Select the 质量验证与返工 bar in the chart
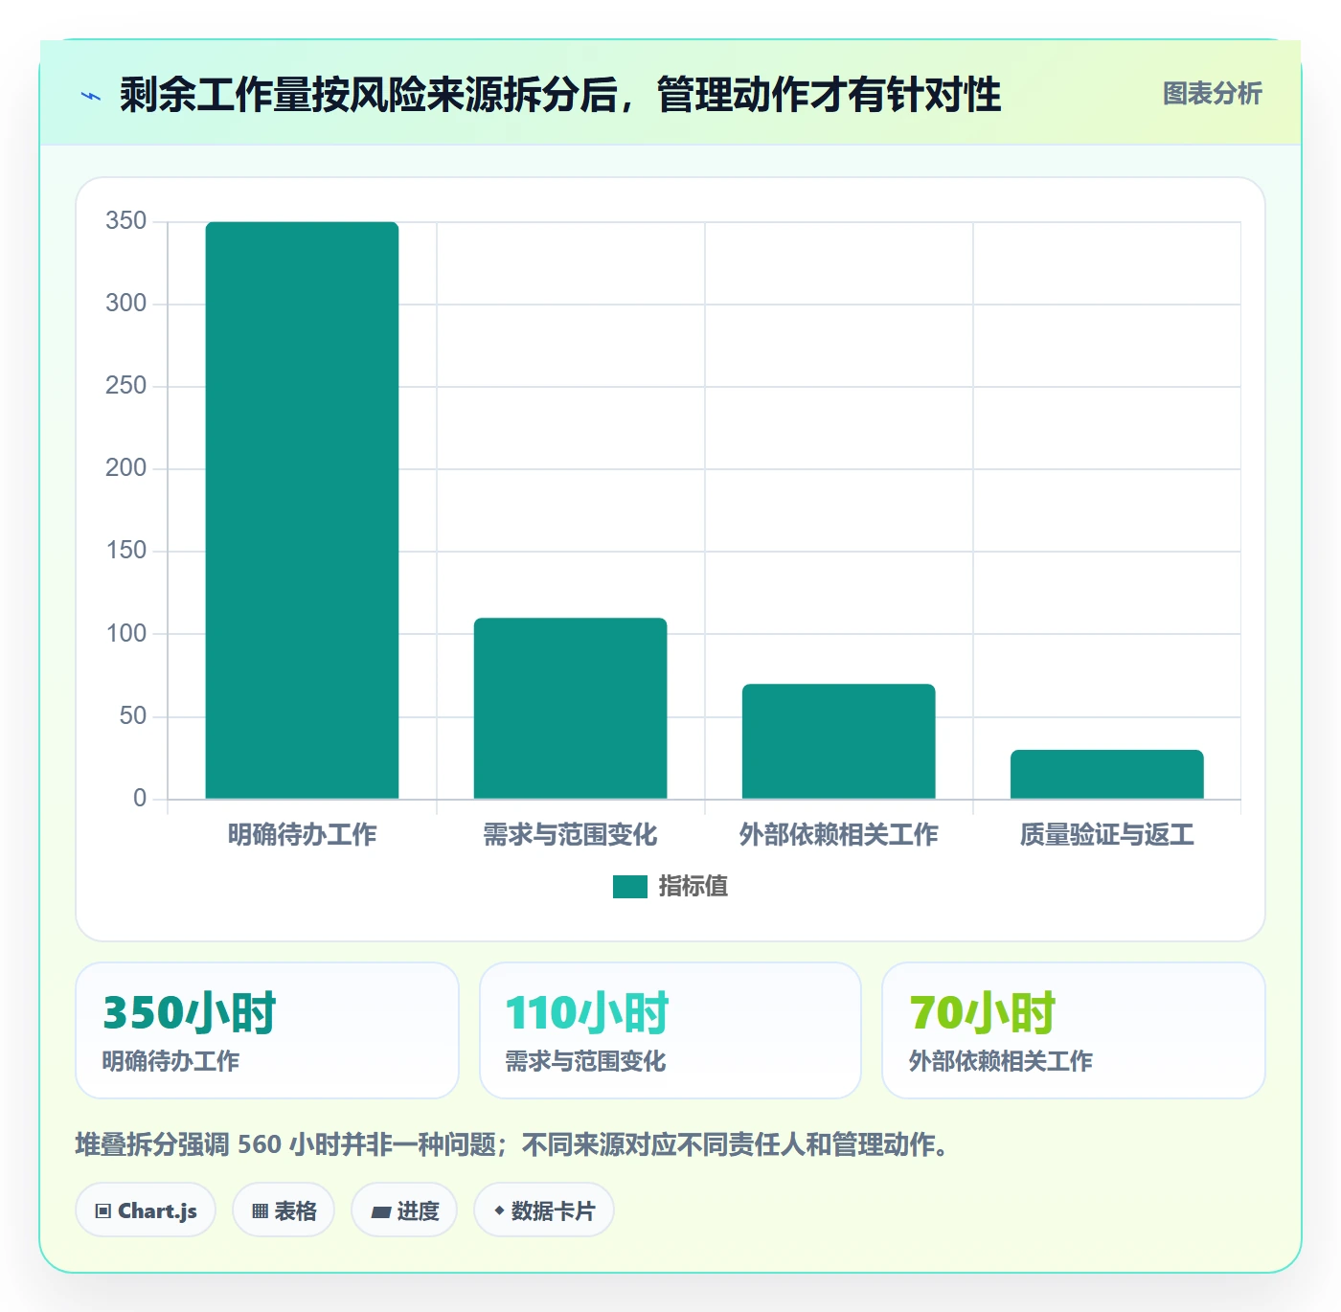The width and height of the screenshot is (1341, 1312). [1106, 774]
